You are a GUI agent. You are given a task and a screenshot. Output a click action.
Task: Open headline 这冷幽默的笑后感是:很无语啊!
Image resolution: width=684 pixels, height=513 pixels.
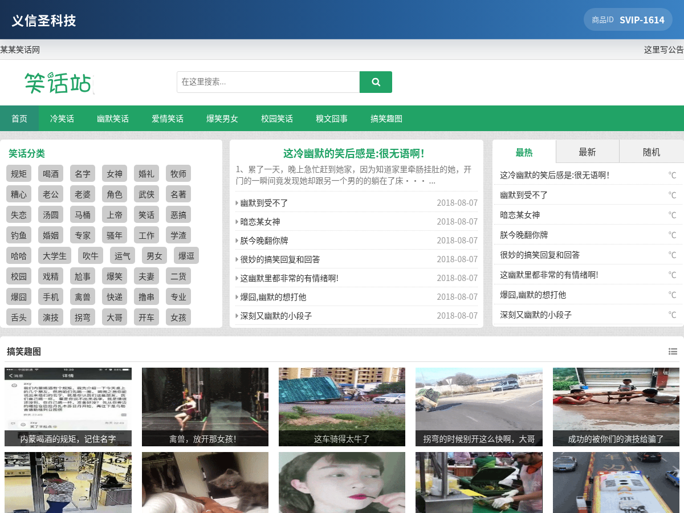point(353,153)
